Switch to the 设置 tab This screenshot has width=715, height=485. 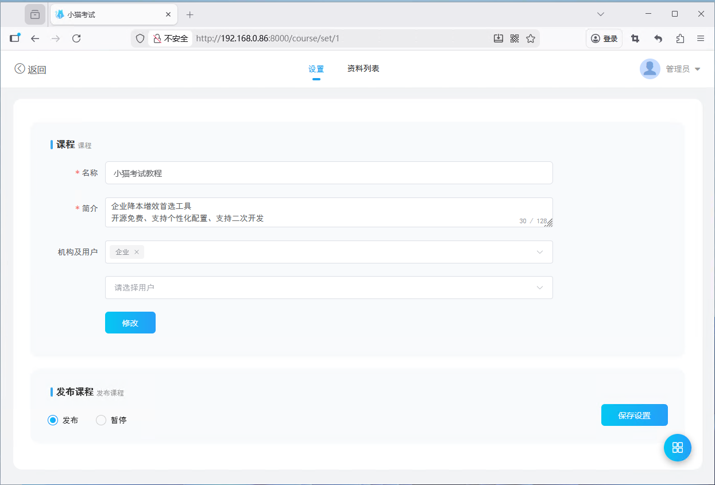316,69
